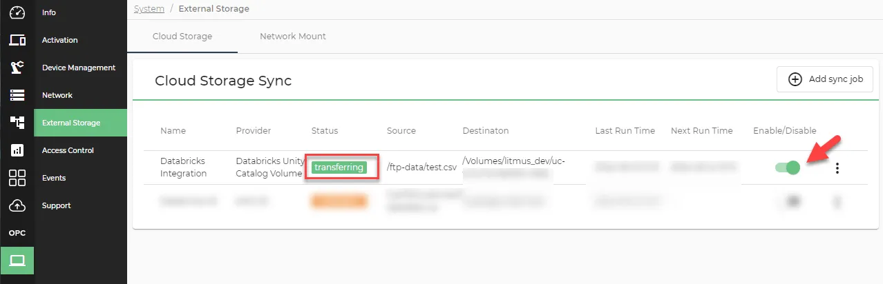This screenshot has width=883, height=284.
Task: Click the OPC sidebar icon
Action: (17, 233)
